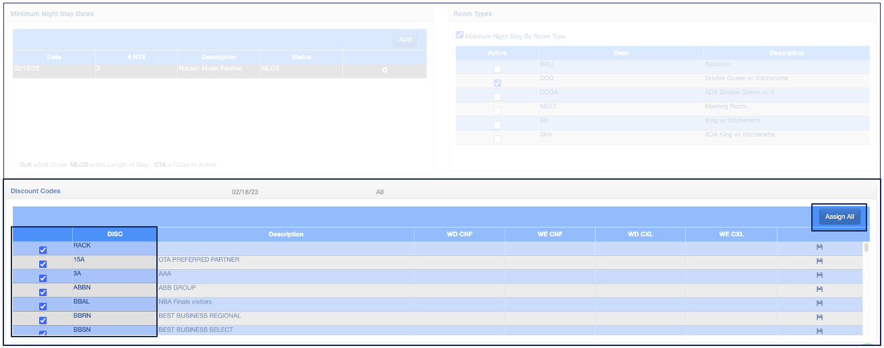Screen dimensions: 884x348
Task: Click the DISC column header
Action: point(115,234)
